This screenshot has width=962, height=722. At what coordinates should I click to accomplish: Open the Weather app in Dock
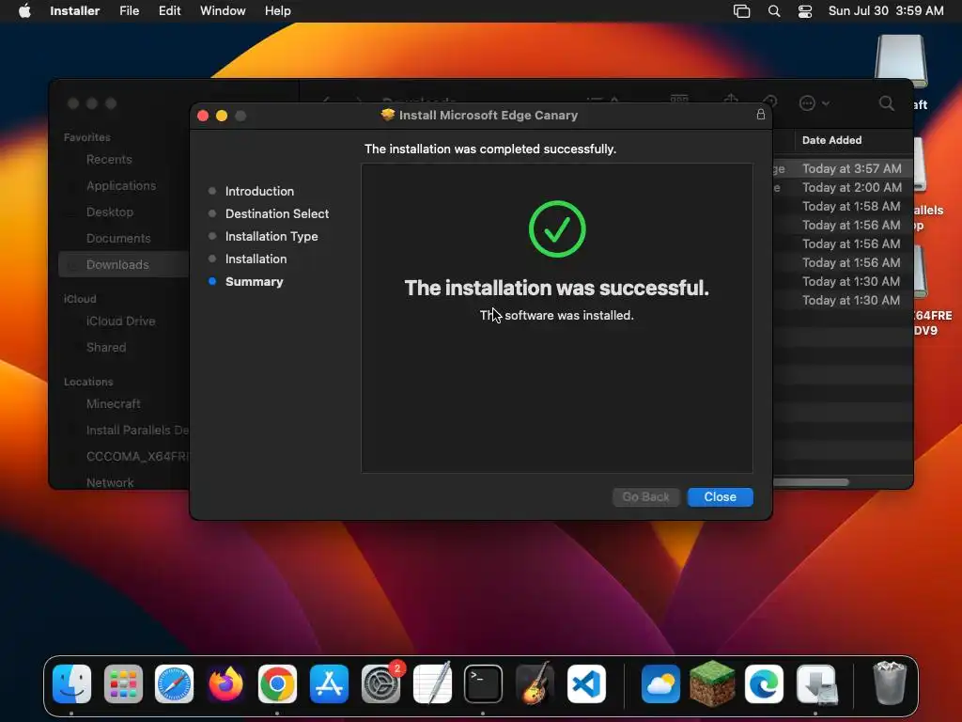click(660, 683)
